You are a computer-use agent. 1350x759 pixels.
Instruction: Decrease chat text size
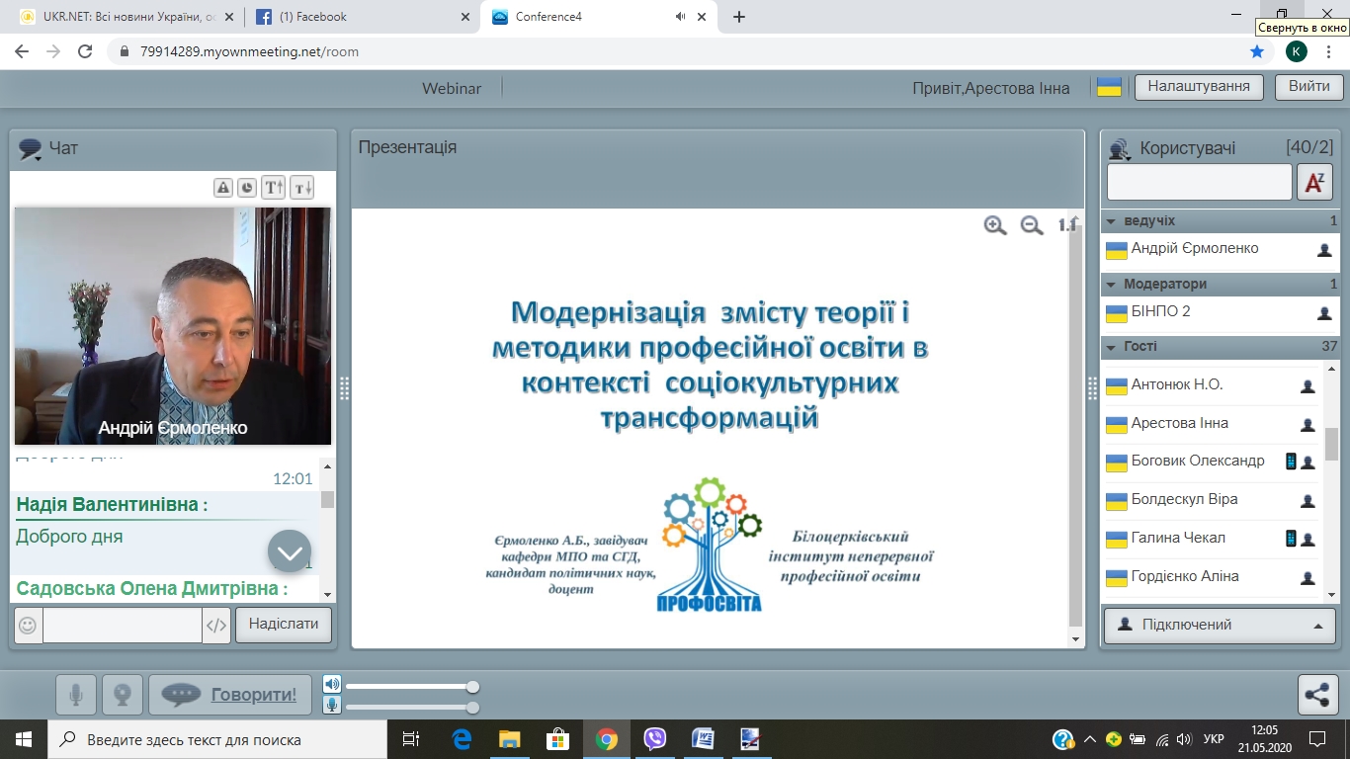pos(301,188)
